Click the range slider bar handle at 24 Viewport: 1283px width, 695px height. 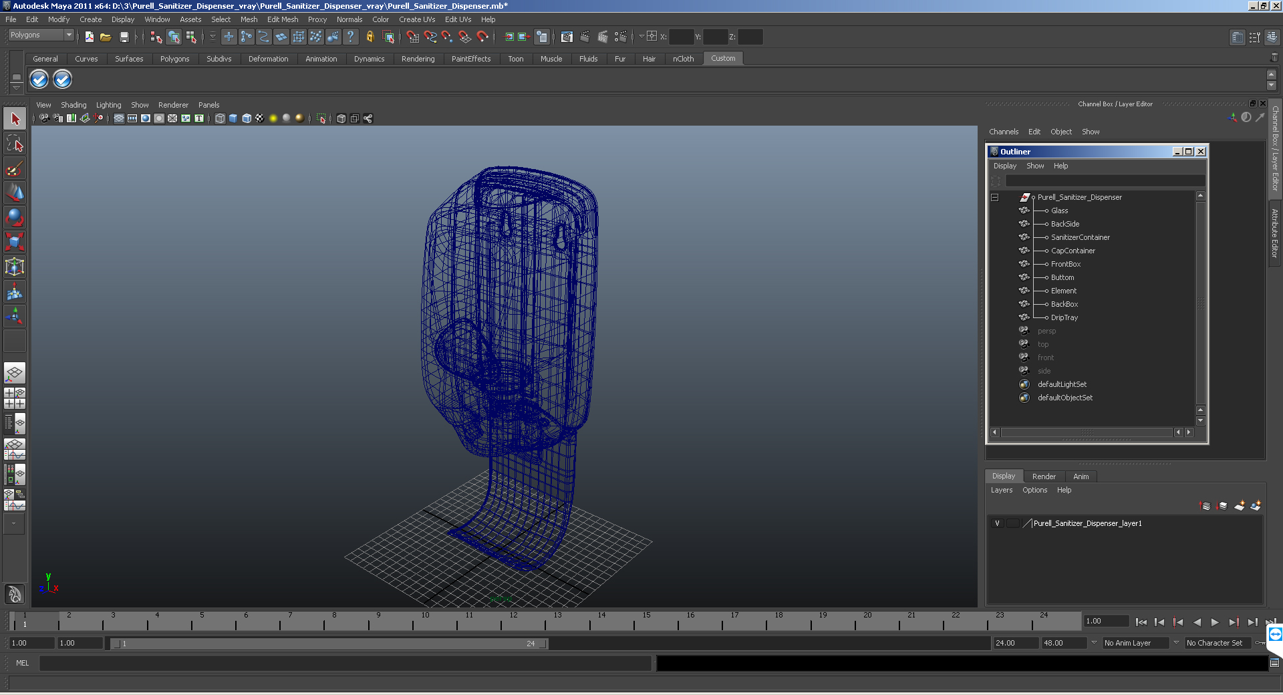pos(543,644)
